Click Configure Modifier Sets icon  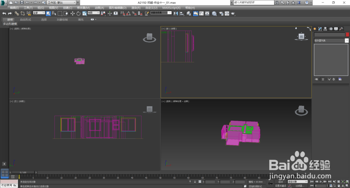[340, 79]
